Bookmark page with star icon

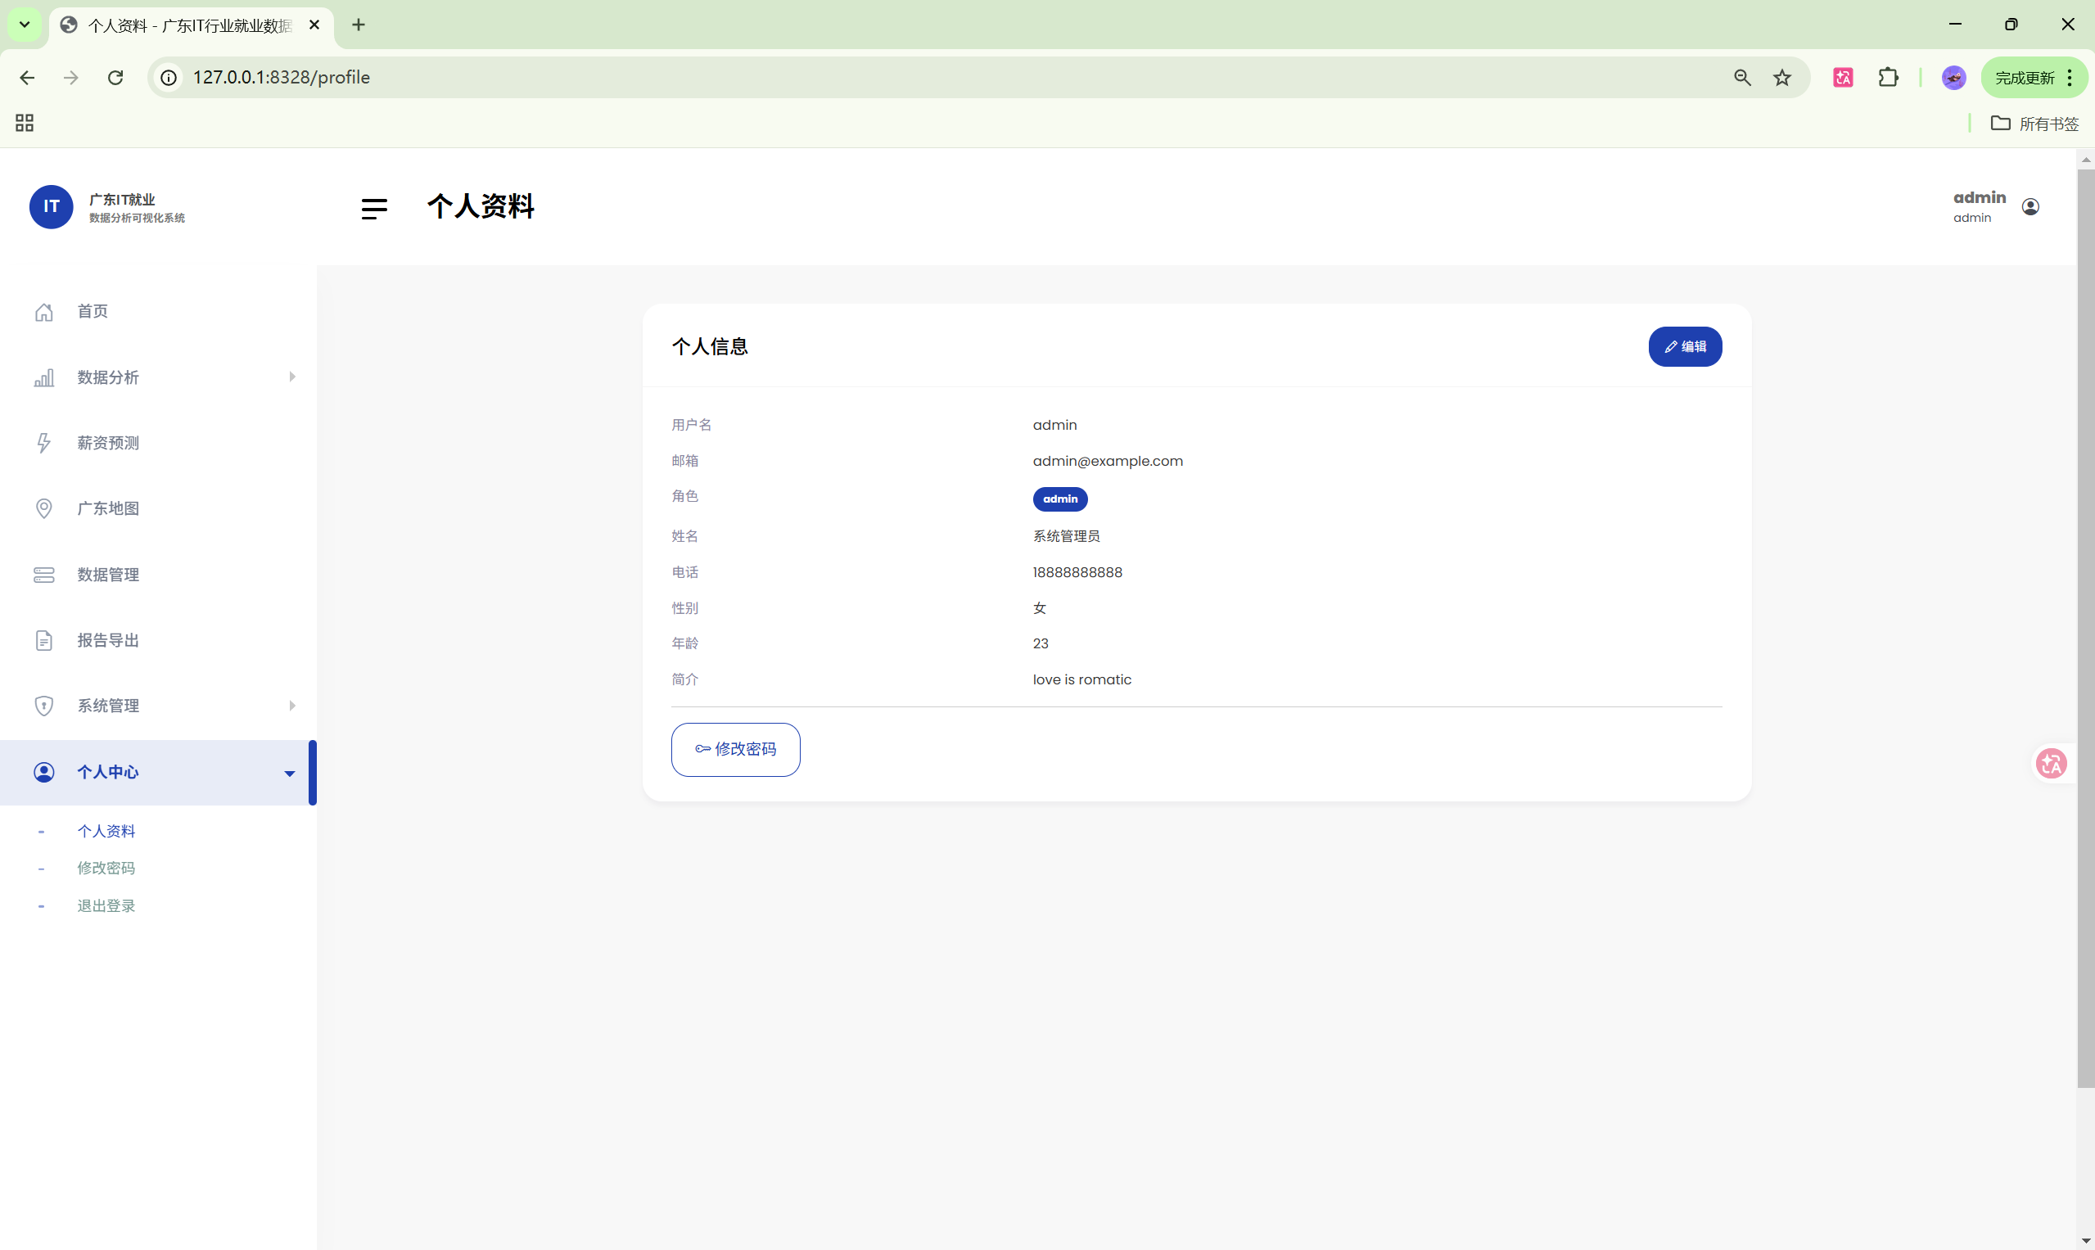point(1781,78)
